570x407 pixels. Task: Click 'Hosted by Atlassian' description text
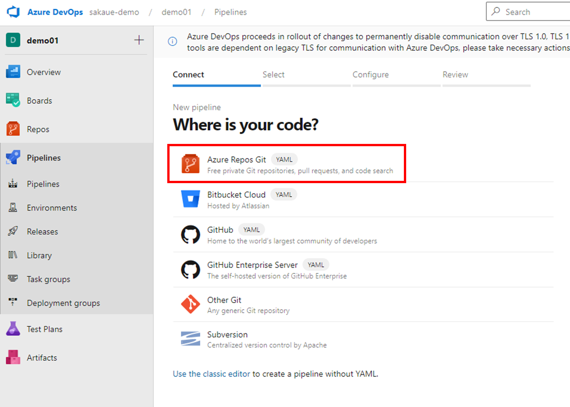click(238, 206)
